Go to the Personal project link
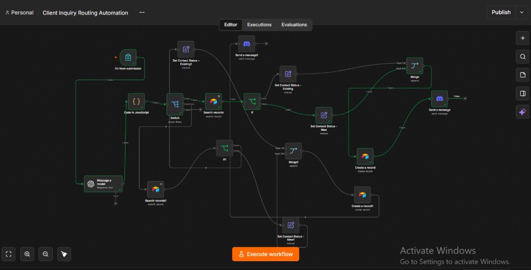Screen dimensions: 531x270 coord(19,12)
